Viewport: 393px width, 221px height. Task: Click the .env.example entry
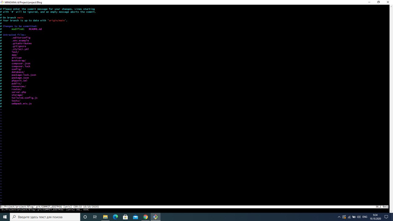tap(20, 41)
